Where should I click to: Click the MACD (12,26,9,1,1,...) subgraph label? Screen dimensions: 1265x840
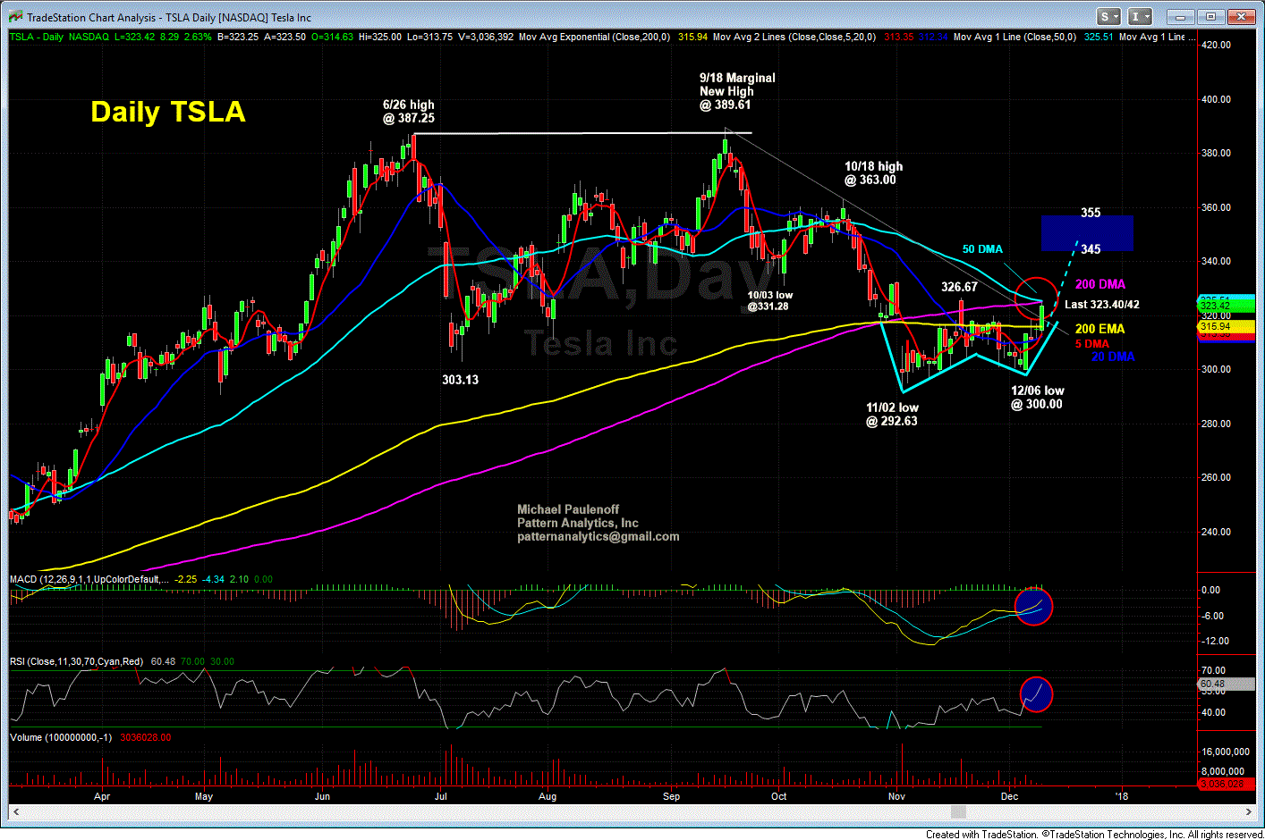tap(89, 579)
